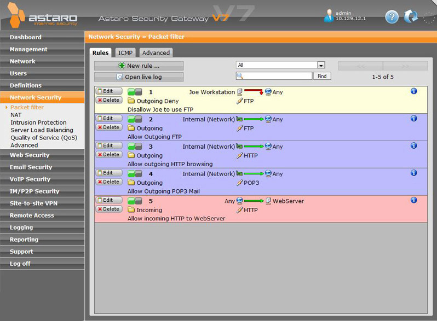
Task: Toggle rule 4 status switch
Action: pos(135,174)
